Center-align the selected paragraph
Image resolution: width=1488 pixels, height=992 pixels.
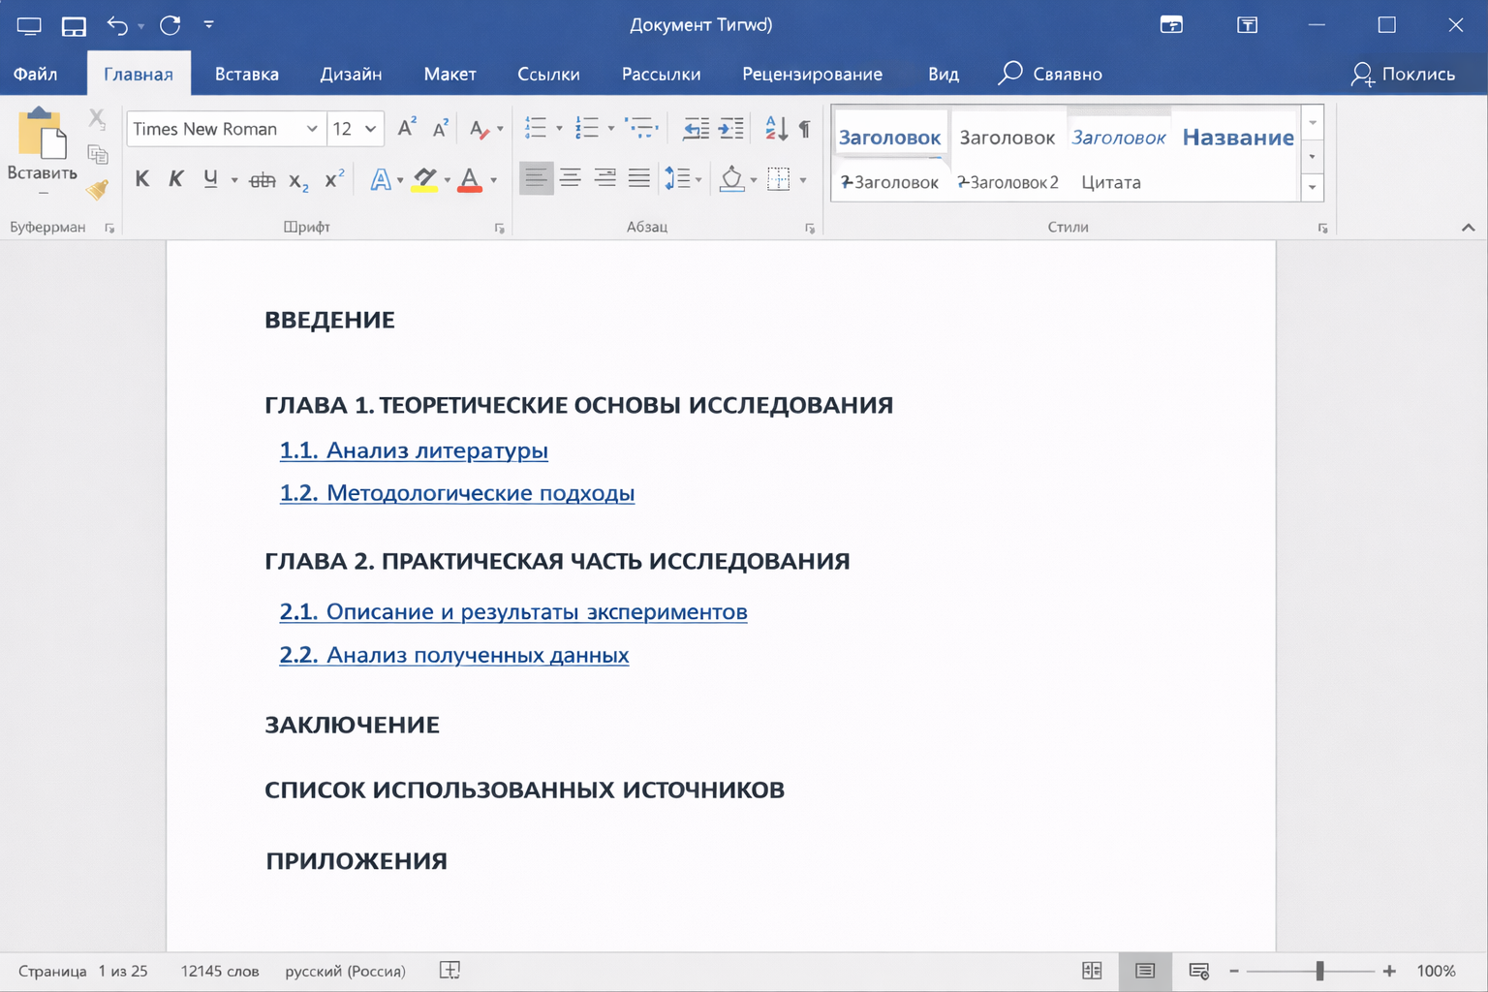571,178
